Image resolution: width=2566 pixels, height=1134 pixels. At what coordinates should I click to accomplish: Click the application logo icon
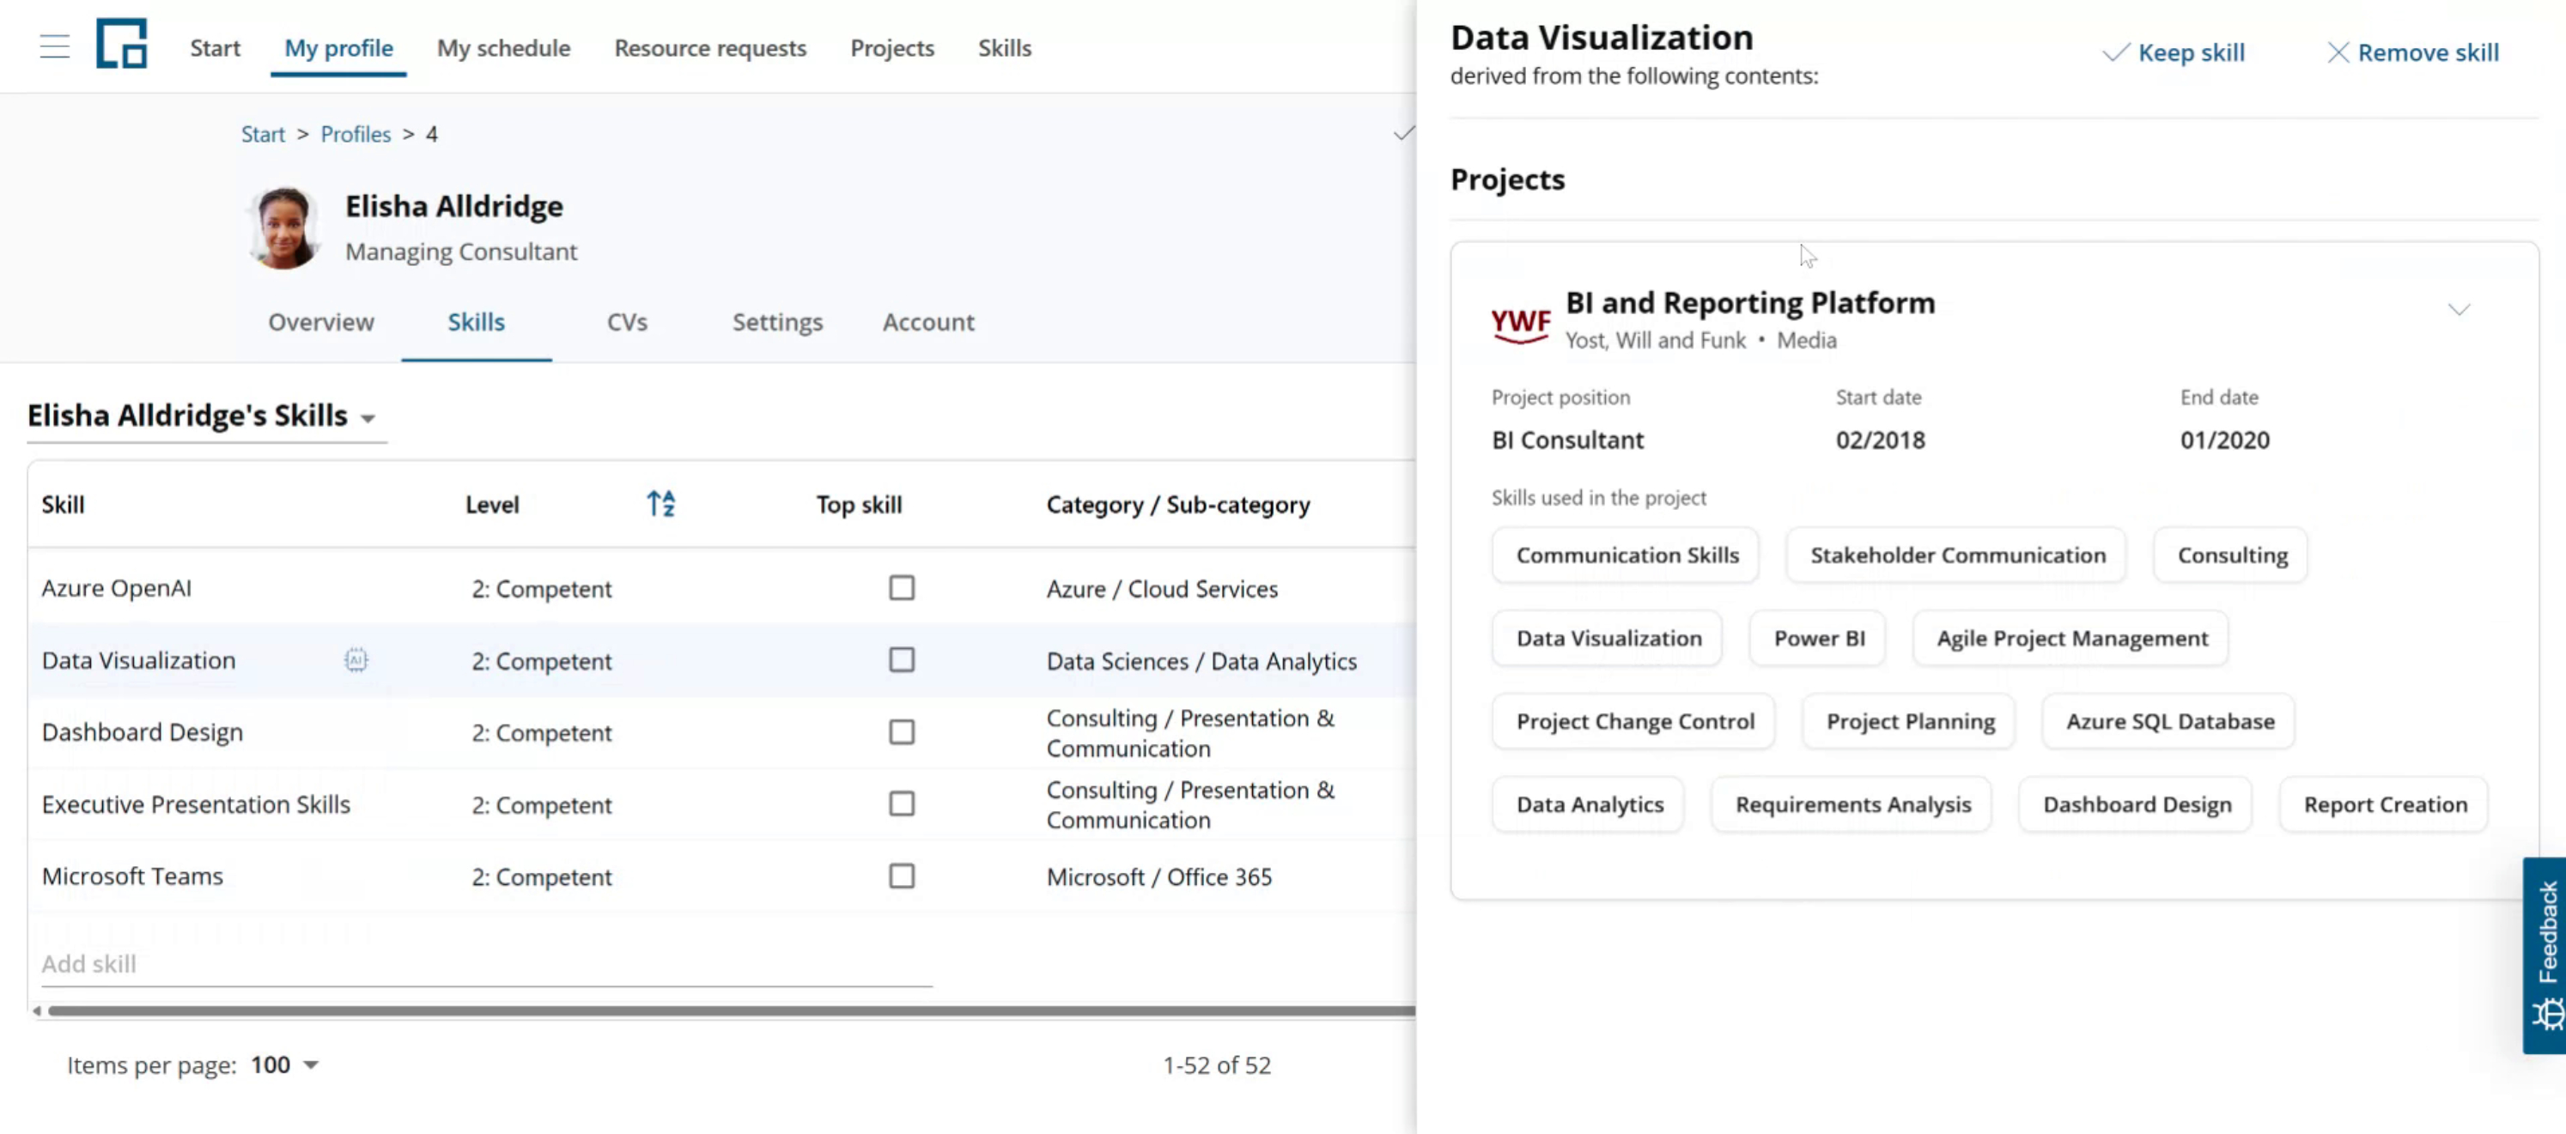point(122,44)
